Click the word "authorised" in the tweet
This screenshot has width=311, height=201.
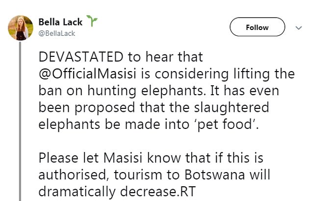[74, 175]
